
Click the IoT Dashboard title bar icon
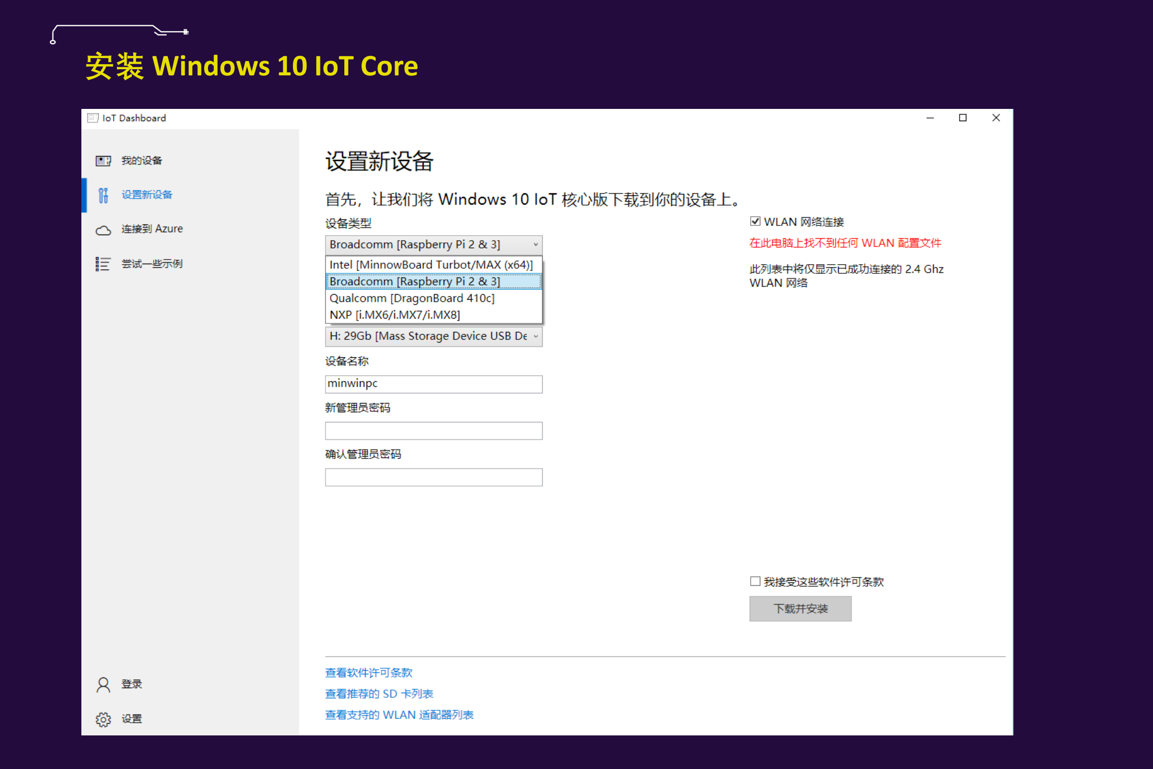pos(92,118)
